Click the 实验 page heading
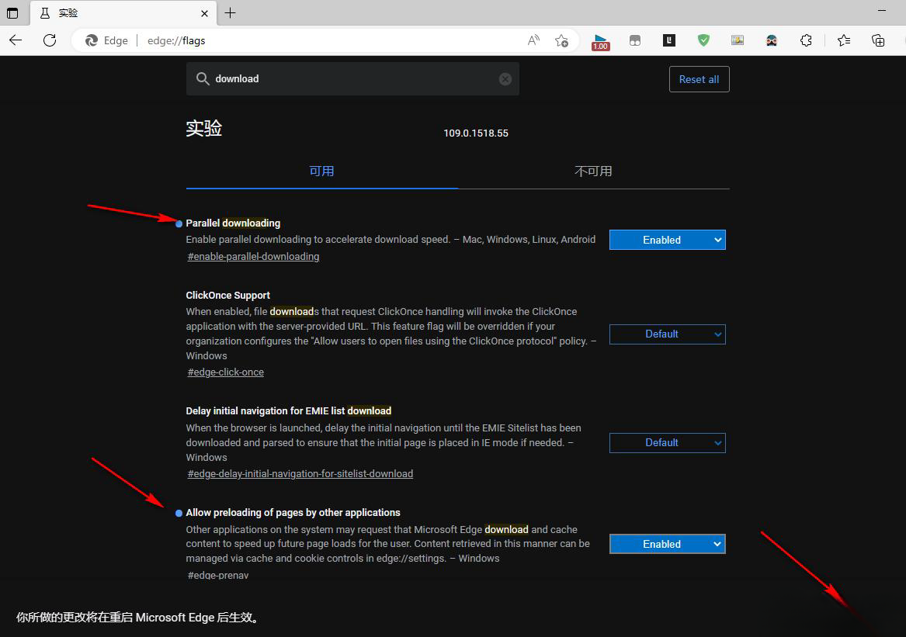906x637 pixels. pyautogui.click(x=204, y=128)
